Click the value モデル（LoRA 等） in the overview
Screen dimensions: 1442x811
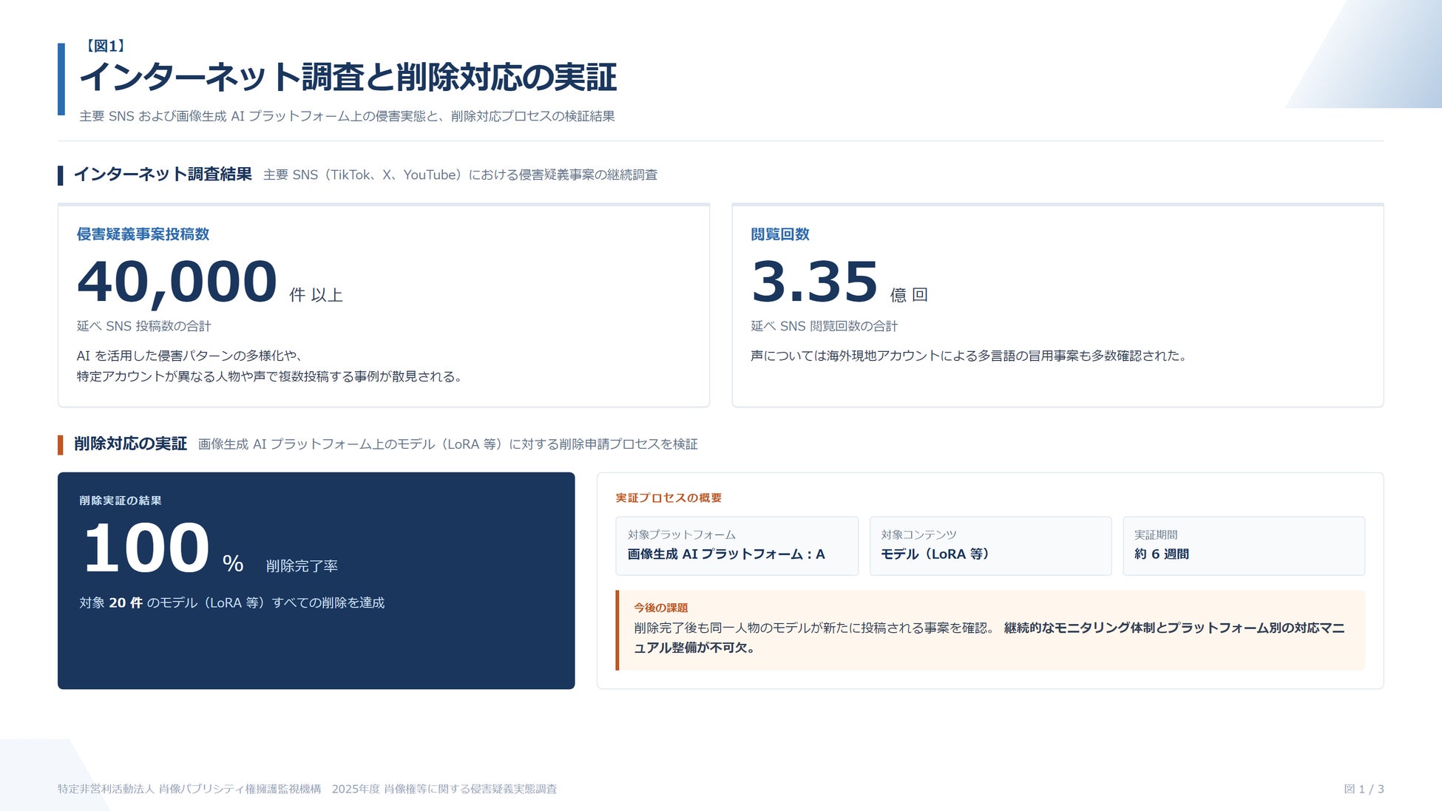click(935, 554)
